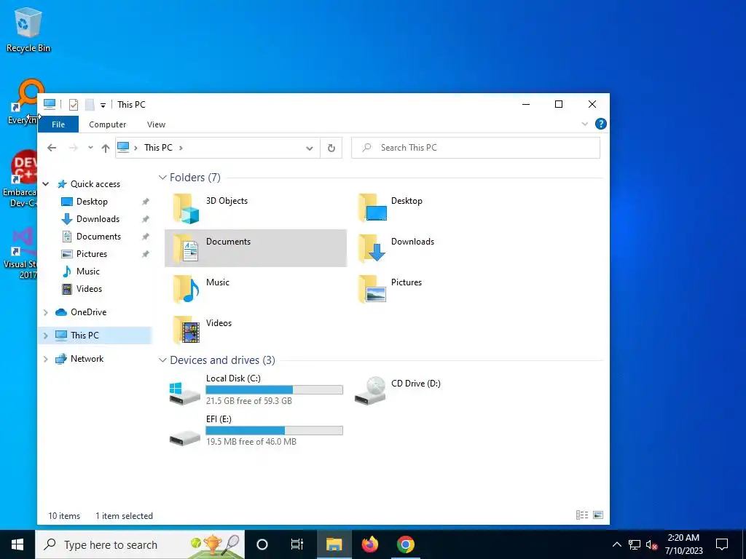The width and height of the screenshot is (746, 559).
Task: Open Task View on the taskbar
Action: pos(297,544)
